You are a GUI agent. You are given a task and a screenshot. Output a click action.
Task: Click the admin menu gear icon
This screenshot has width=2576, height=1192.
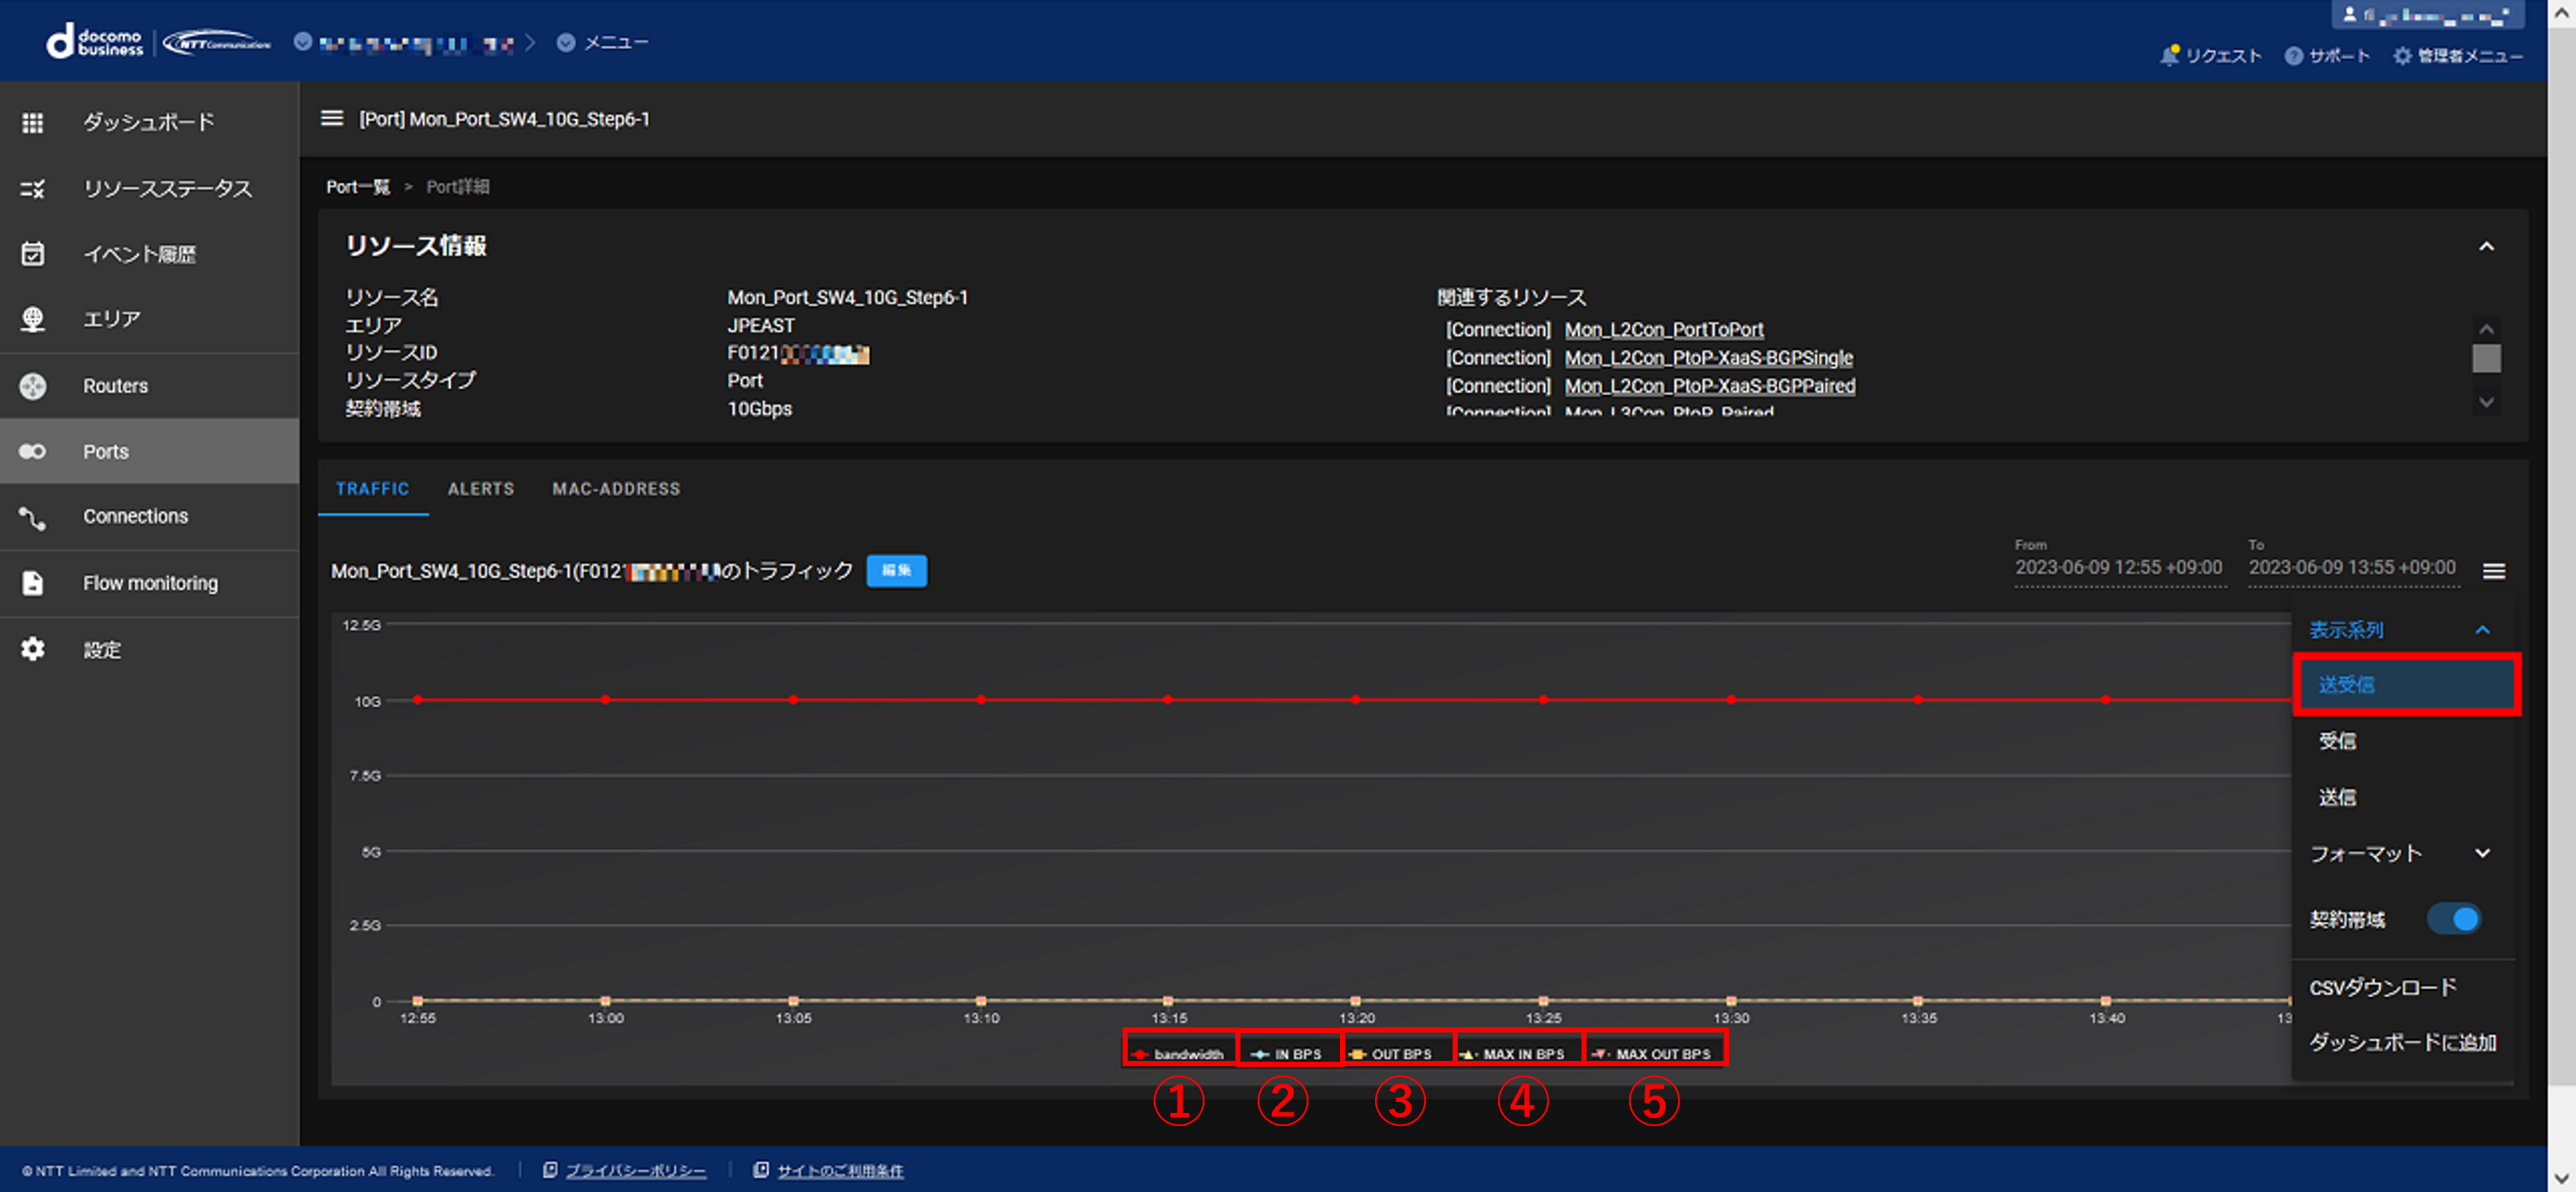coord(2402,56)
